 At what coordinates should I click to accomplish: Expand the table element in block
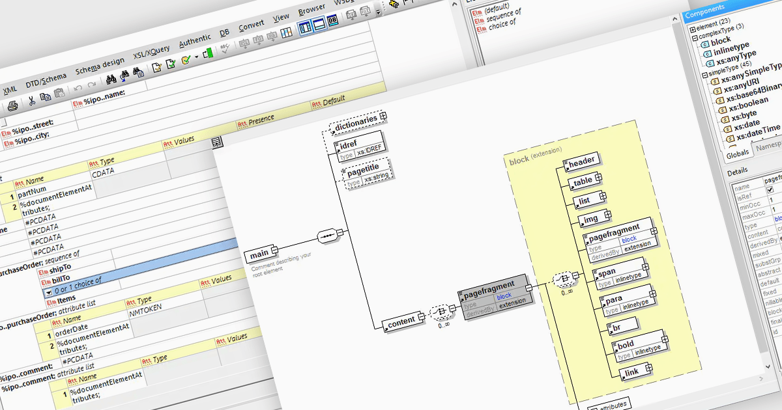[598, 177]
